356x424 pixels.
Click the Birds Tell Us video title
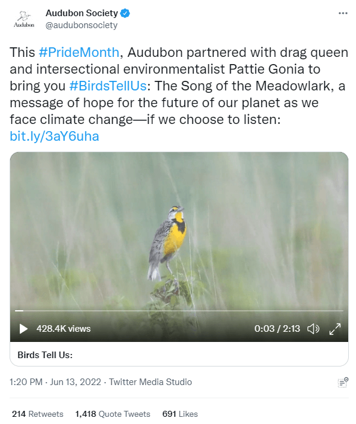coord(45,355)
